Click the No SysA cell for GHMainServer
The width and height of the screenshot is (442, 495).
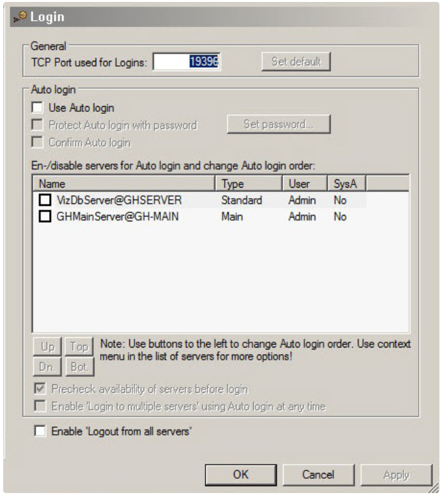340,217
